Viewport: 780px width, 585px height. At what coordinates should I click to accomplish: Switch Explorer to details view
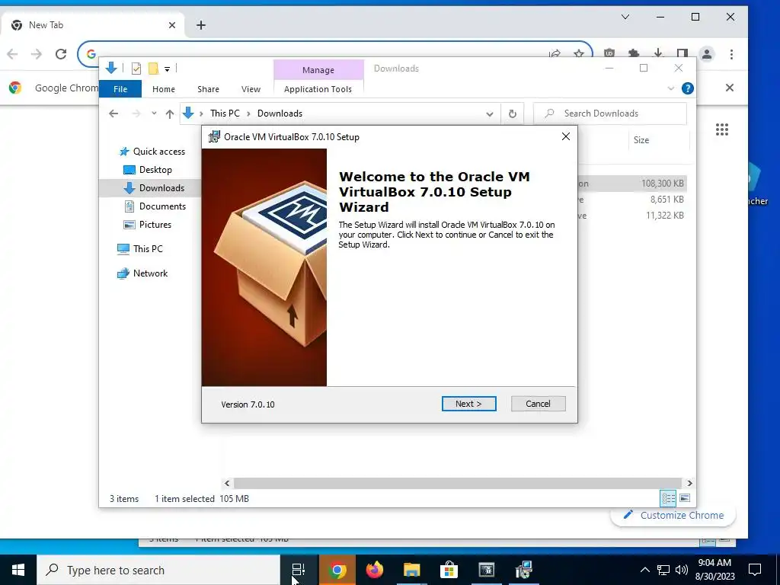(x=668, y=498)
